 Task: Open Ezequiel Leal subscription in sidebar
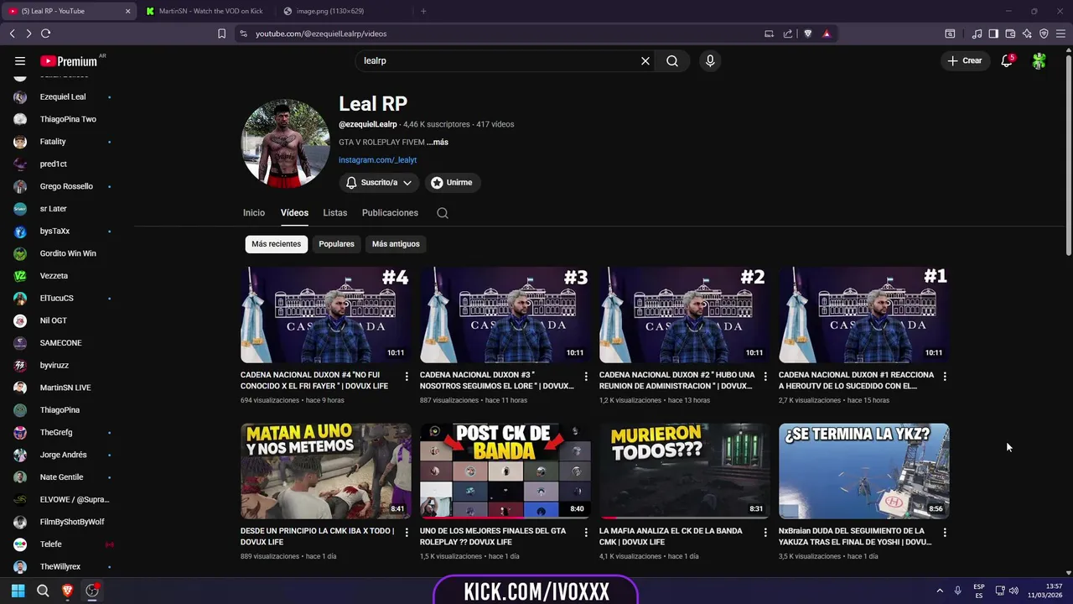click(x=63, y=96)
